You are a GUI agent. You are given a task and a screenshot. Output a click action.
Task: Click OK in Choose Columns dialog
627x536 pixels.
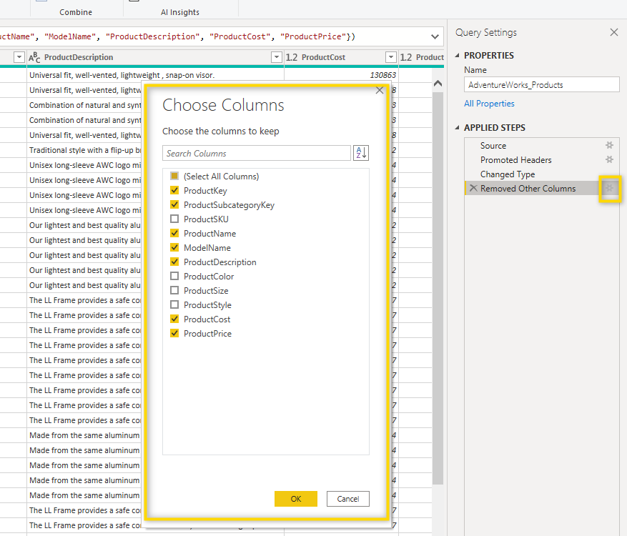[x=296, y=499]
